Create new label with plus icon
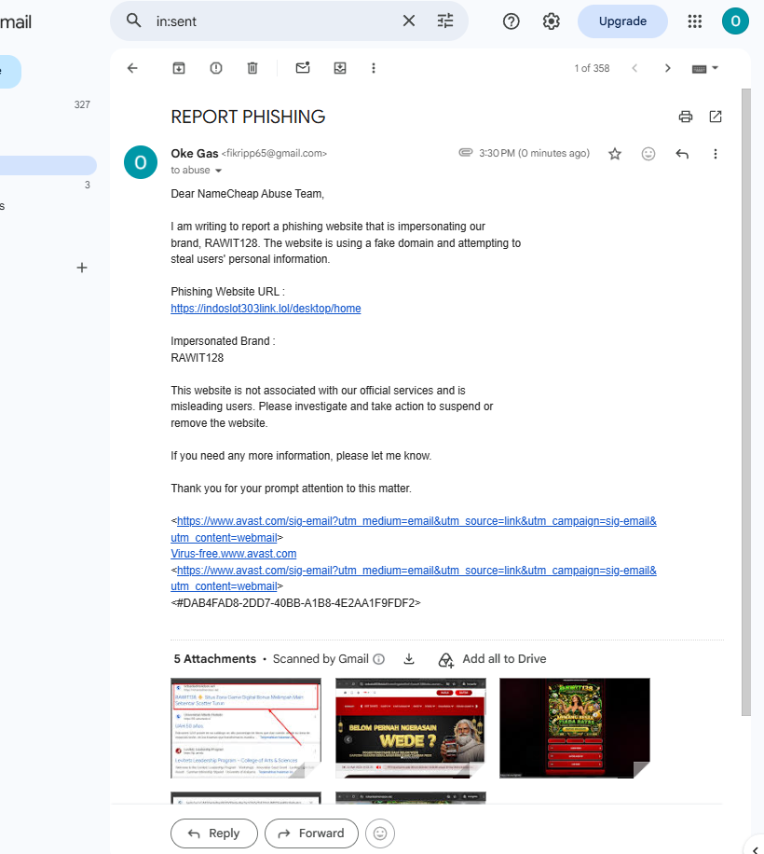The width and height of the screenshot is (764, 854). point(82,268)
